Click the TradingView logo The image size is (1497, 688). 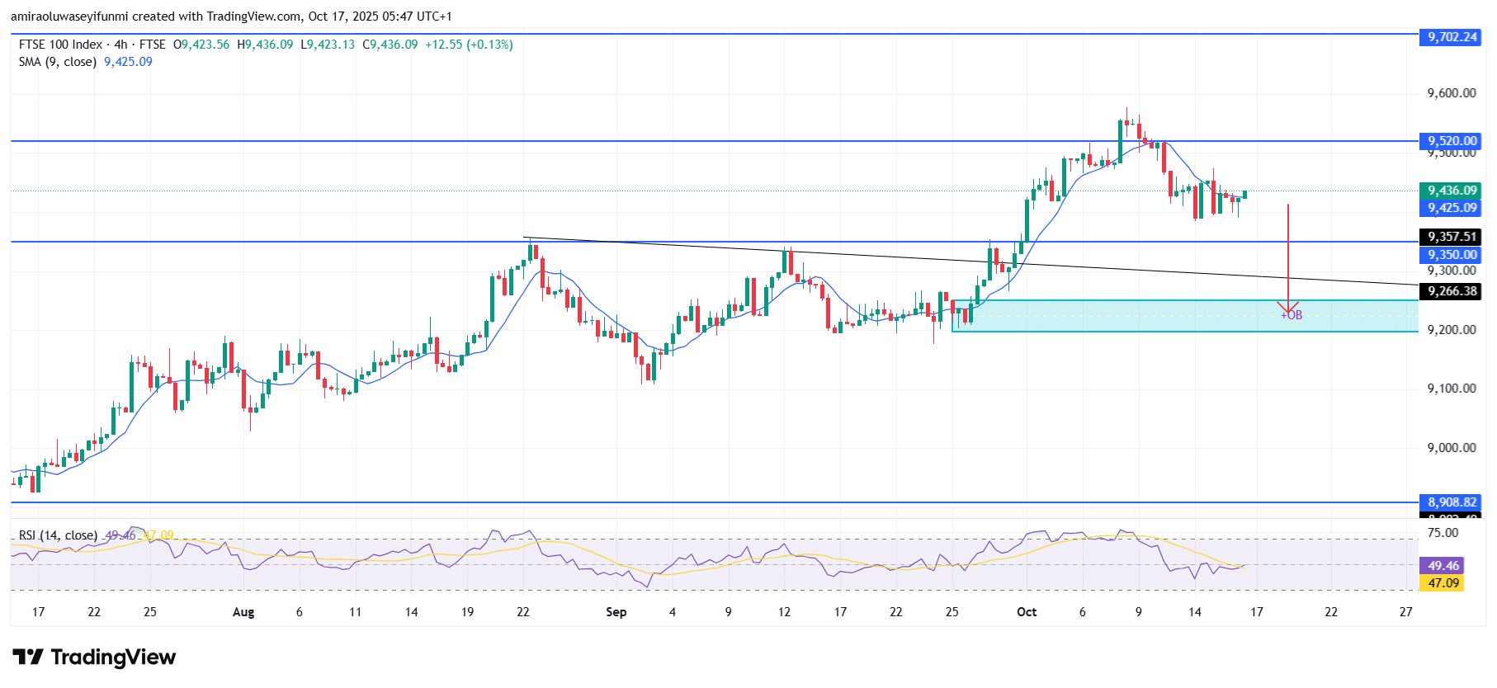[x=94, y=657]
